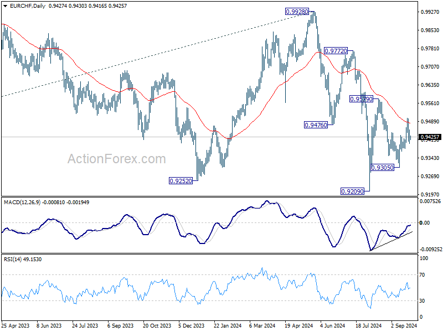
Task: Click the 0.97810 price axis value
Action: (x=430, y=49)
